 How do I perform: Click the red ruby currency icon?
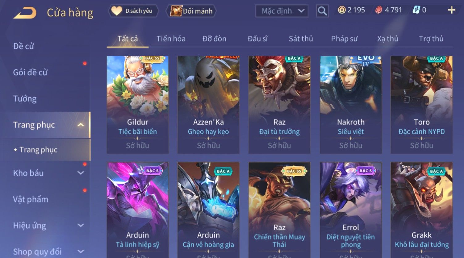coord(378,10)
